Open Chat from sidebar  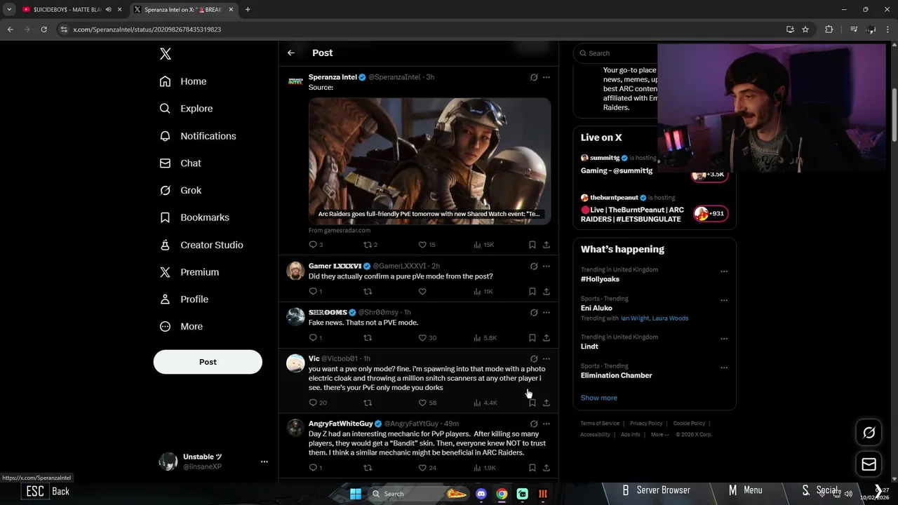click(x=180, y=163)
